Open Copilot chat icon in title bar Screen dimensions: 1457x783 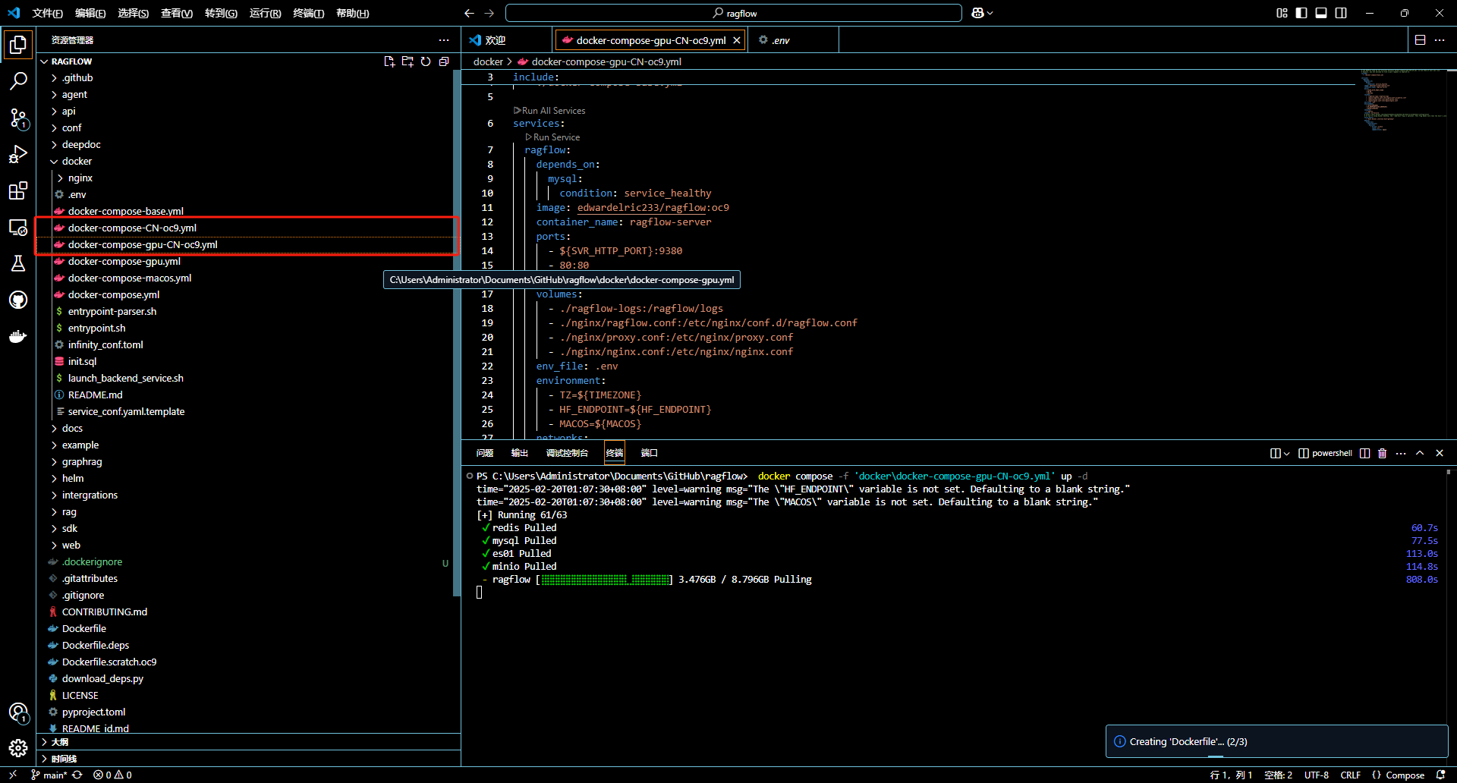click(x=977, y=13)
